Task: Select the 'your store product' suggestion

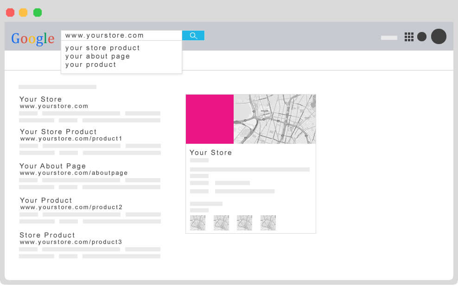Action: coord(102,48)
